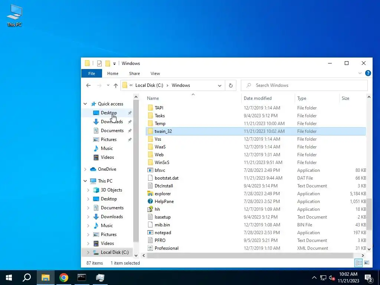The image size is (380, 285).
Task: Click the horizontal scrollbar in file list
Action: click(x=250, y=255)
